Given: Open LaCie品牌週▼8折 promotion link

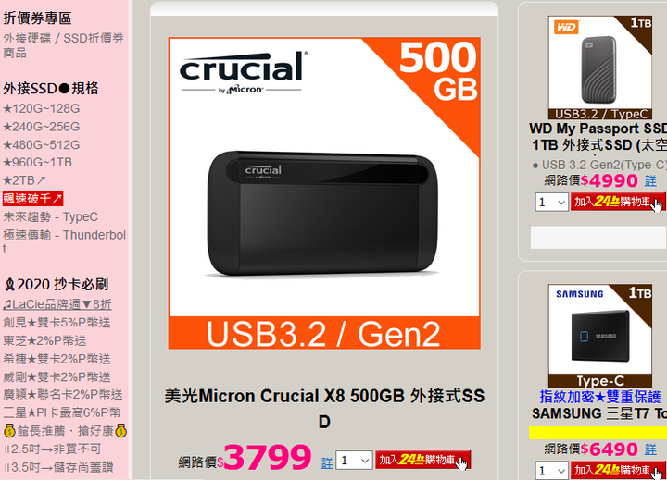Looking at the screenshot, I should point(57,304).
